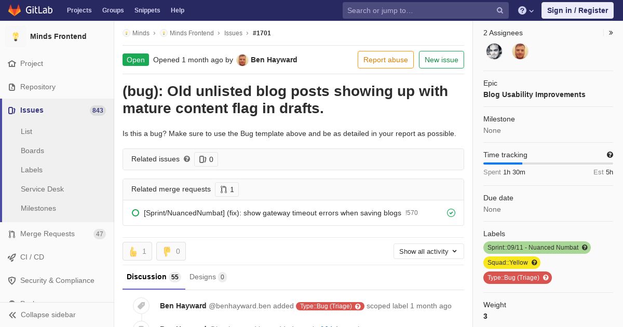The image size is (623, 327).
Task: Click the Merge Requests sidebar icon
Action: pyautogui.click(x=12, y=234)
